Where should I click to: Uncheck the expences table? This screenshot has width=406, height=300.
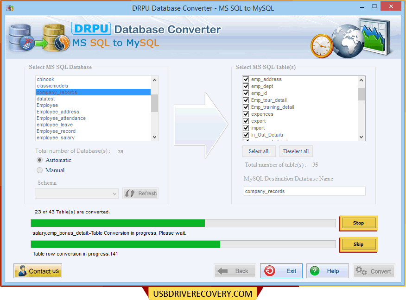[x=246, y=114]
